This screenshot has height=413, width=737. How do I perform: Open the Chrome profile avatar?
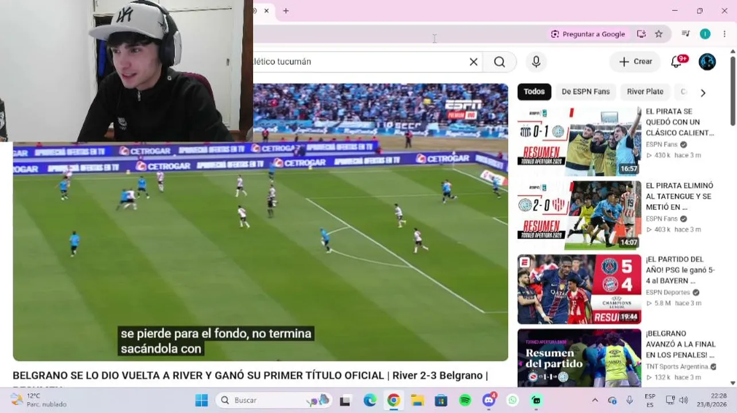click(705, 34)
